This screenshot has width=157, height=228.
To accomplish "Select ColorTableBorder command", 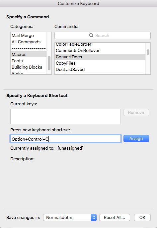I will tap(100, 44).
